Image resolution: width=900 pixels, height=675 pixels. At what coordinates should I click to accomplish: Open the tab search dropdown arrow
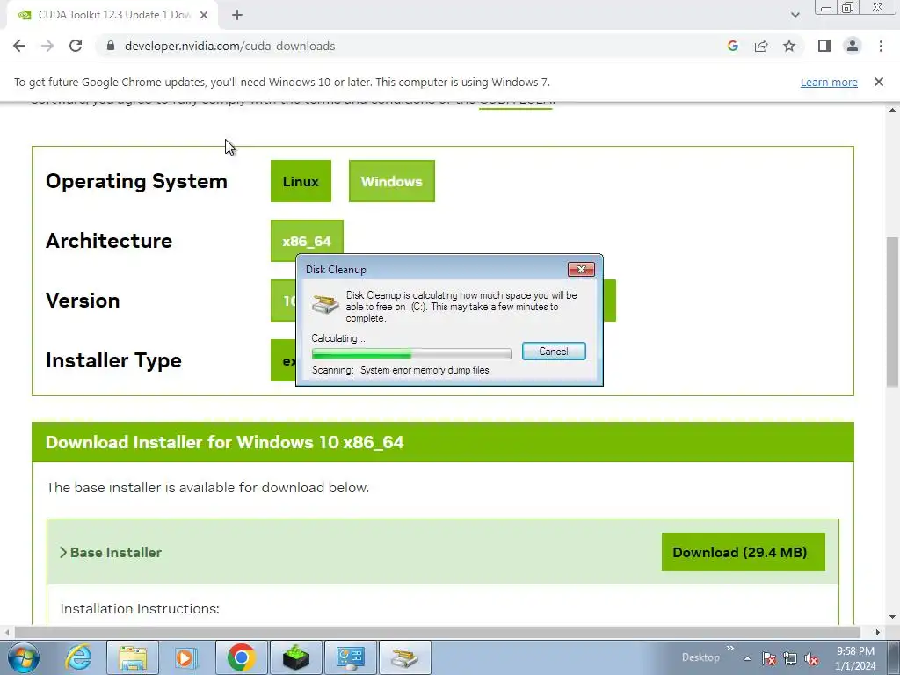795,15
